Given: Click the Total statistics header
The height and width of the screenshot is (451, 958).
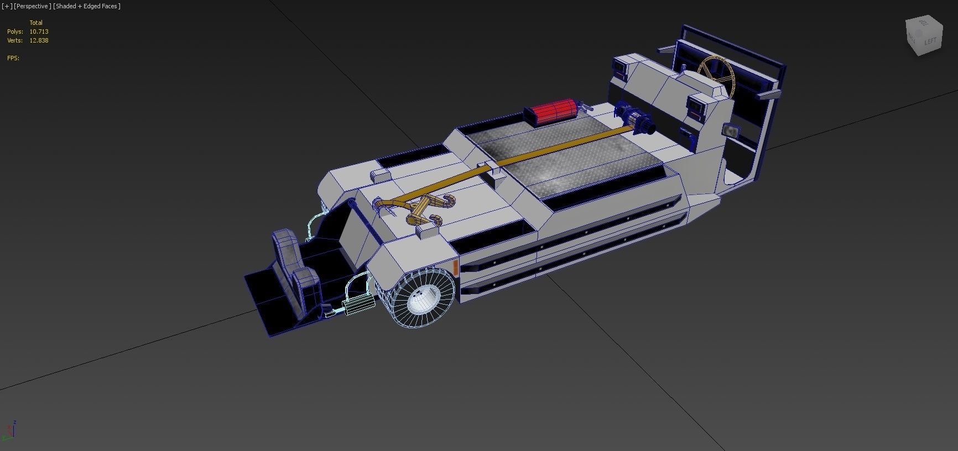Looking at the screenshot, I should (x=36, y=23).
